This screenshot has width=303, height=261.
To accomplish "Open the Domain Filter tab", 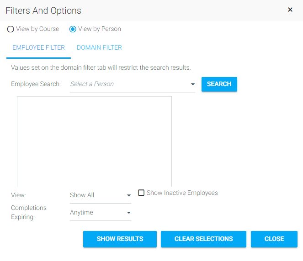I will [99, 47].
